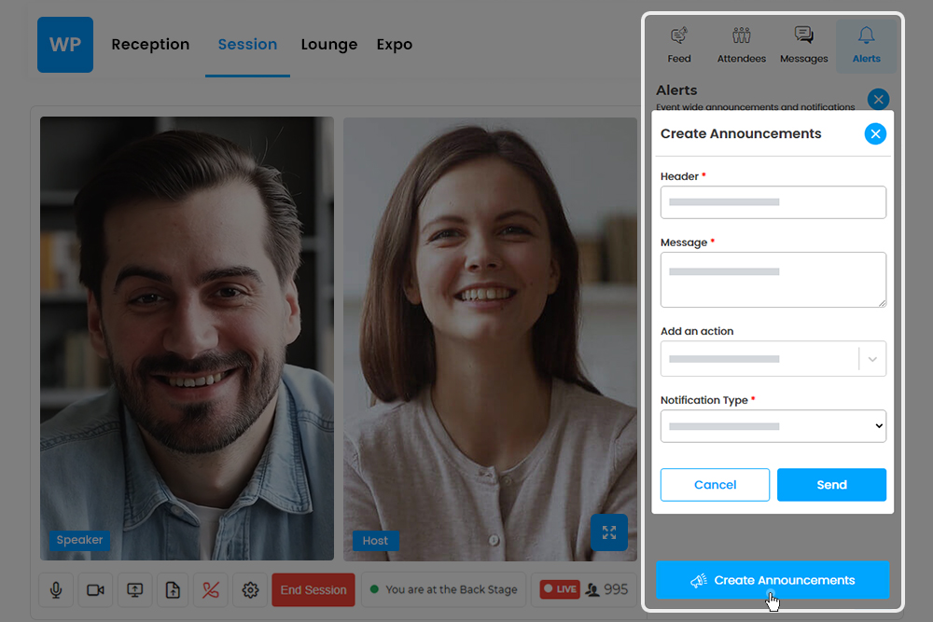933x622 pixels.
Task: Close the Create Announcements dialog
Action: (875, 134)
